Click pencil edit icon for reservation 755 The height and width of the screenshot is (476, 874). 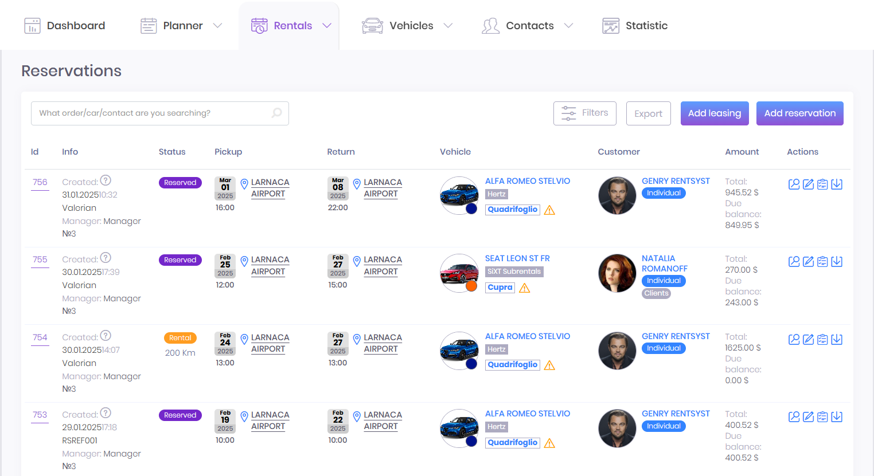tap(808, 262)
